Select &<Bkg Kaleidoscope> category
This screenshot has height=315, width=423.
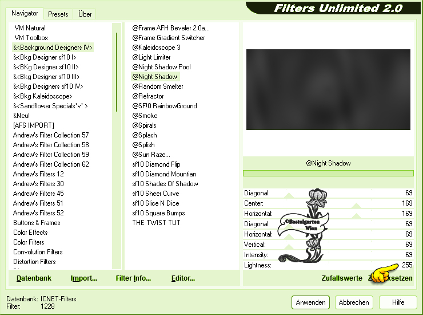(x=43, y=96)
